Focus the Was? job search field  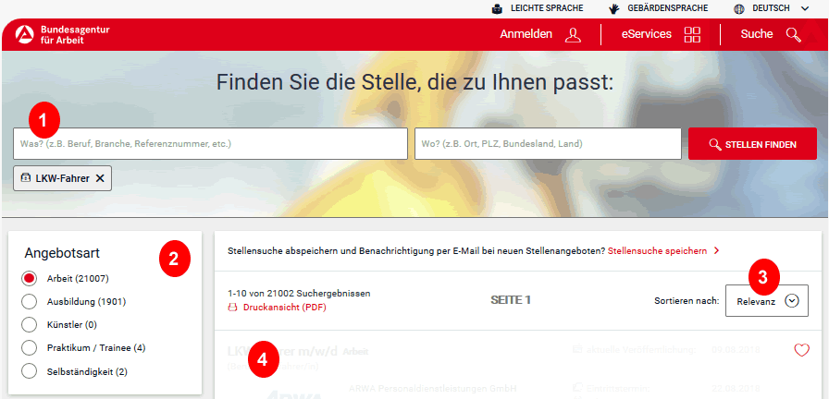tap(210, 144)
